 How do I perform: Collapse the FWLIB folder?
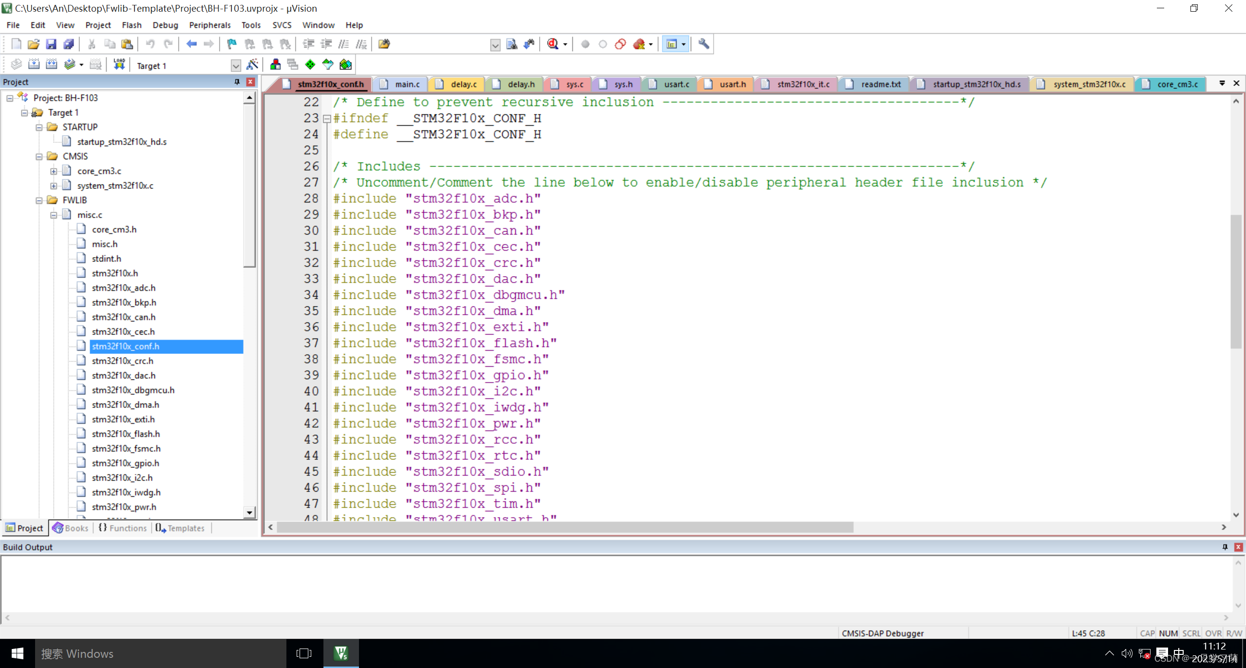tap(39, 200)
